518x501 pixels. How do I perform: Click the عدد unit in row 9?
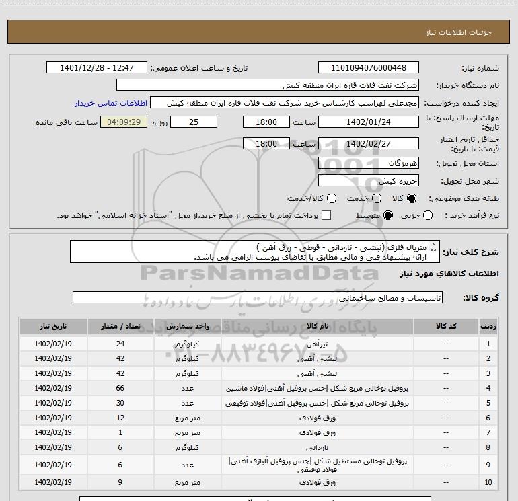187,465
